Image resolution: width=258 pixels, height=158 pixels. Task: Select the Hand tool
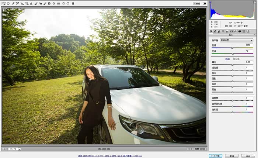(8, 3)
